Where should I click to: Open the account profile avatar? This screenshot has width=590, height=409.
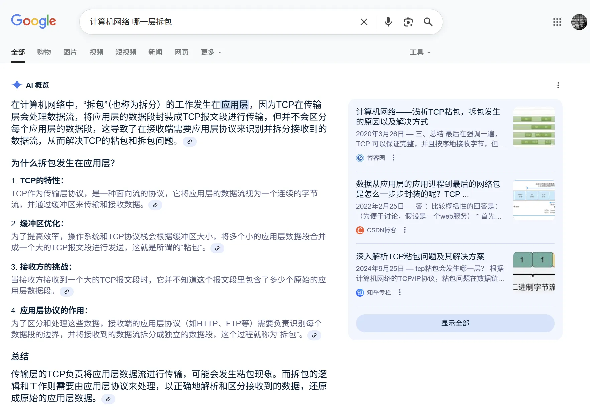[579, 22]
